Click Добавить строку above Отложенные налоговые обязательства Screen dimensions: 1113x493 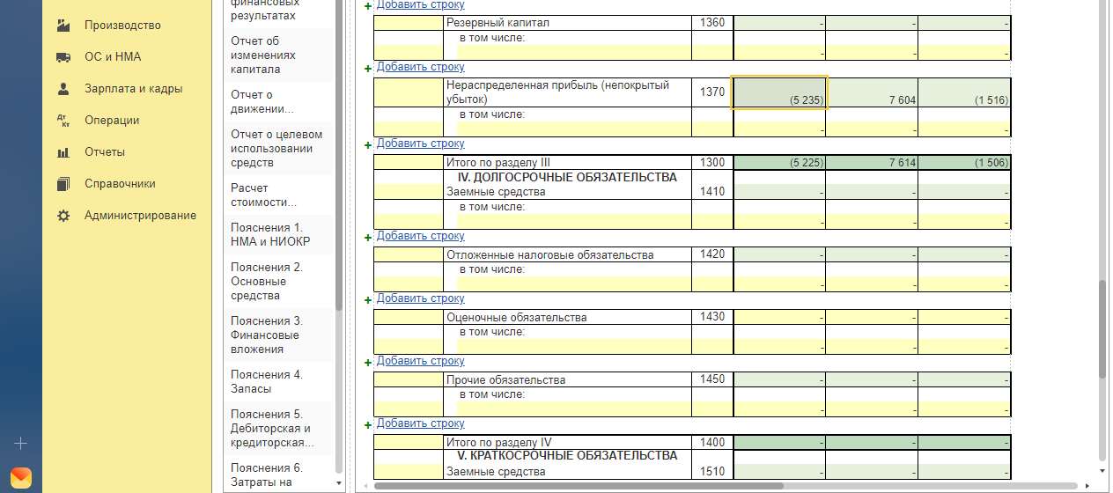(420, 236)
